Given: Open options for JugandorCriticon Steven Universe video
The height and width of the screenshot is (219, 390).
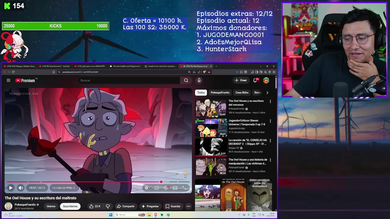Looking at the screenshot, I should pyautogui.click(x=270, y=121).
